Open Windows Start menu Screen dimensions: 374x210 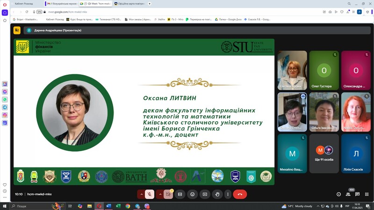coord(5,206)
